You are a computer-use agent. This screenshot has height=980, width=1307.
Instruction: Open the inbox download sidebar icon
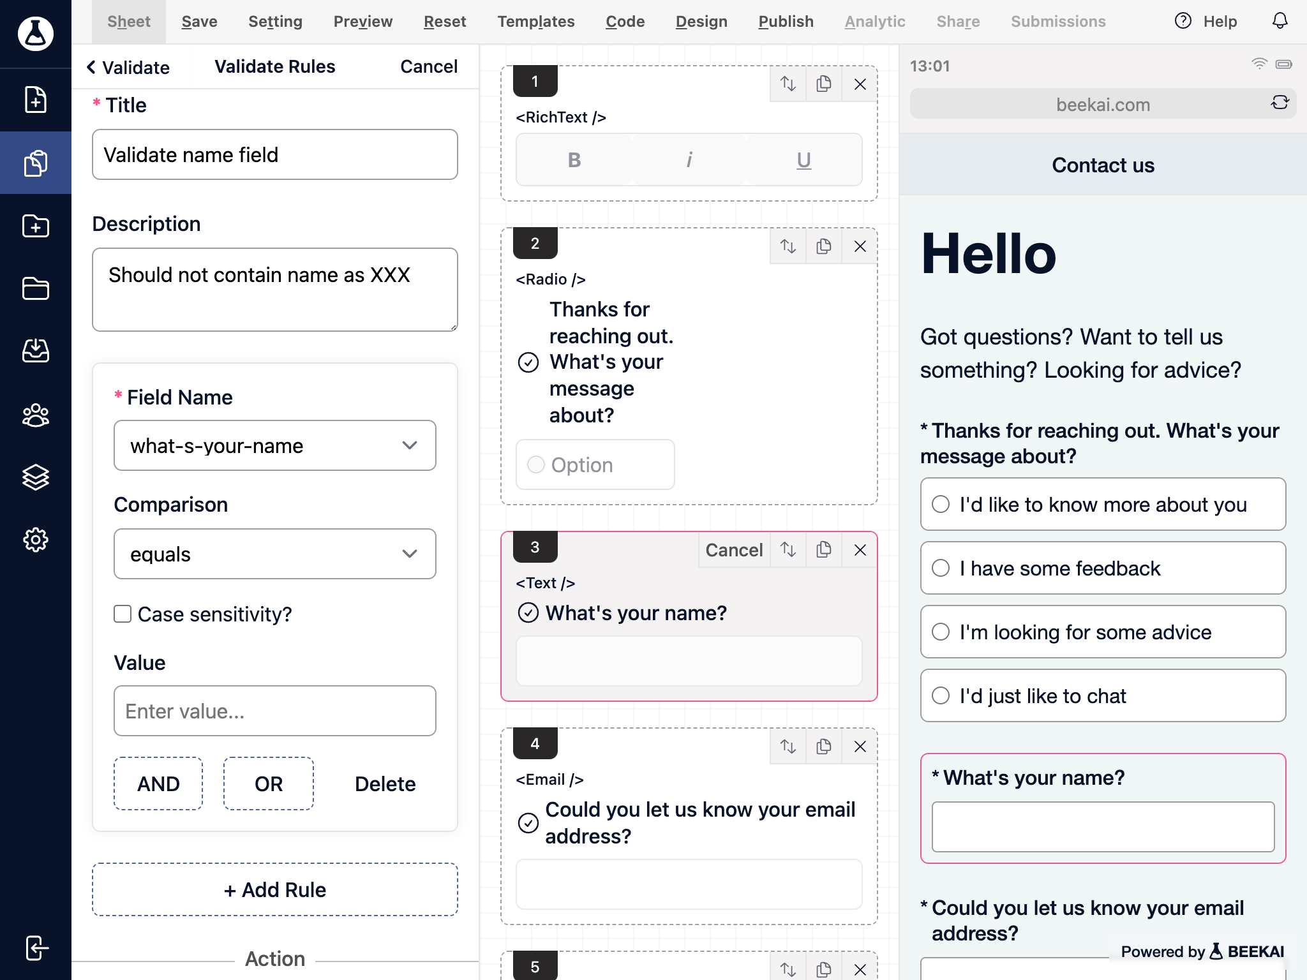tap(36, 350)
